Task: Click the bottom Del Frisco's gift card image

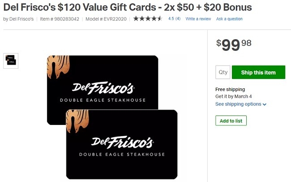Action: pyautogui.click(x=122, y=144)
